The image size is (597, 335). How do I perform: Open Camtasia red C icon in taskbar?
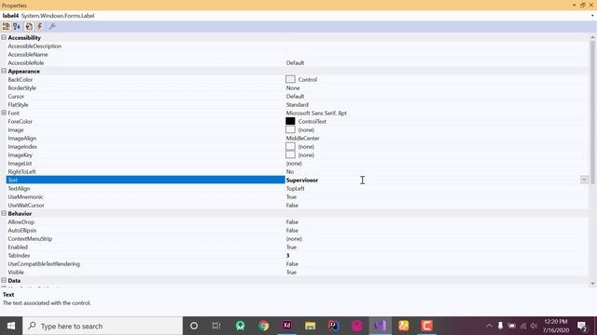pos(427,326)
